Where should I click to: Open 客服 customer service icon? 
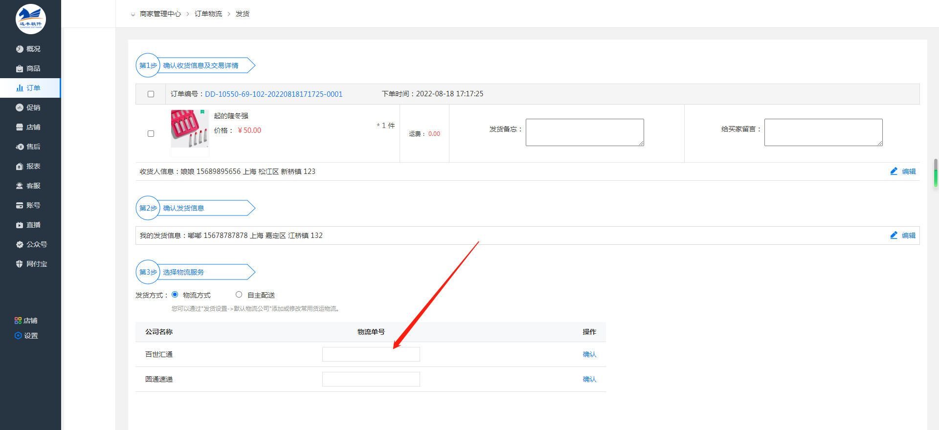(20, 186)
